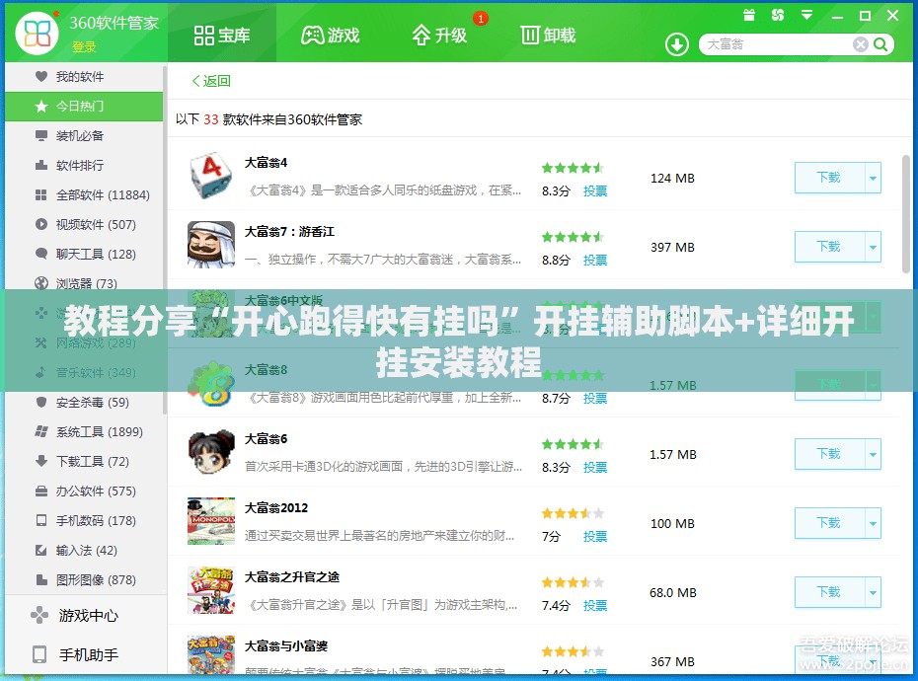
Task: Switch to the 升级 tab
Action: (x=439, y=36)
